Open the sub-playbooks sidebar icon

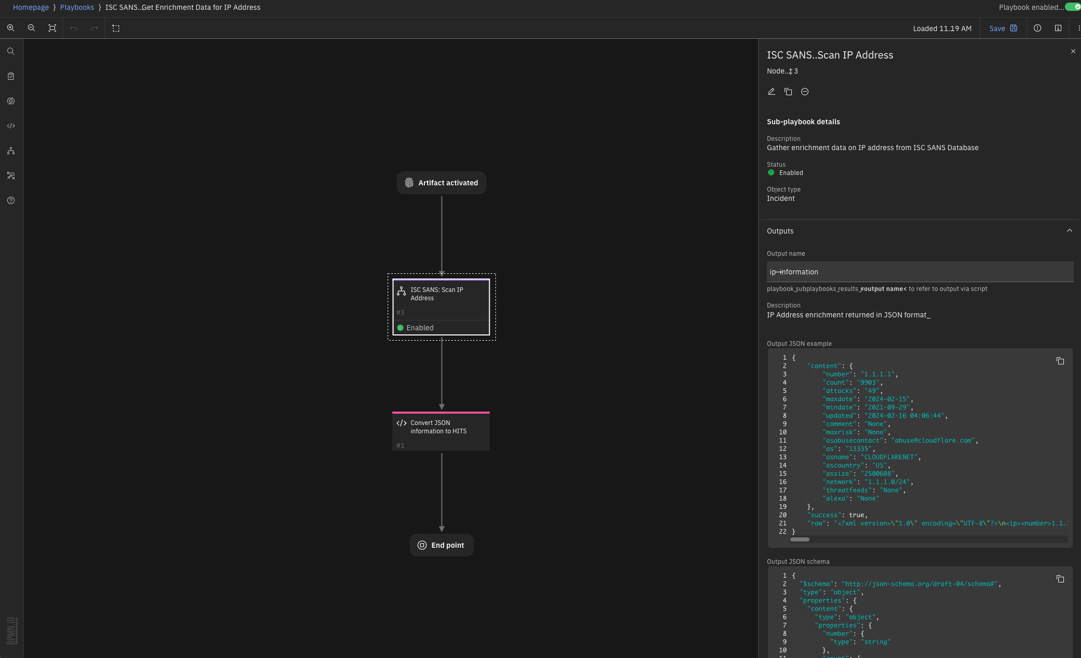[11, 151]
